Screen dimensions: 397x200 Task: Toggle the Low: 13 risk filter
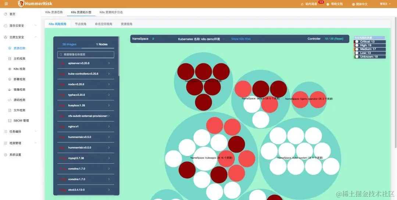click(x=370, y=53)
